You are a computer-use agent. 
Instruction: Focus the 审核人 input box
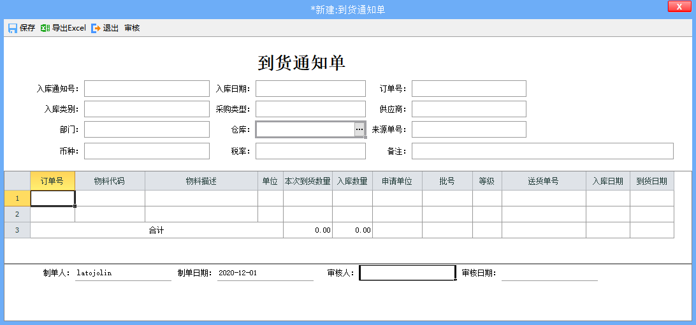tap(407, 273)
